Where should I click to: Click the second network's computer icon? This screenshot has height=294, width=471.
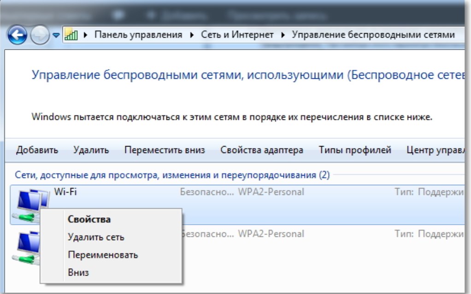pyautogui.click(x=26, y=248)
